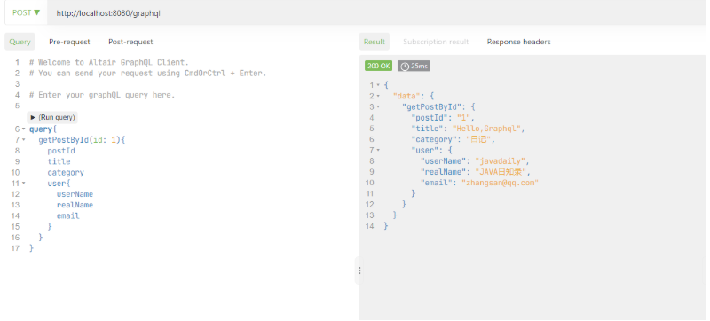
Task: Click the "JAVA日知录" value in result
Action: (500, 172)
